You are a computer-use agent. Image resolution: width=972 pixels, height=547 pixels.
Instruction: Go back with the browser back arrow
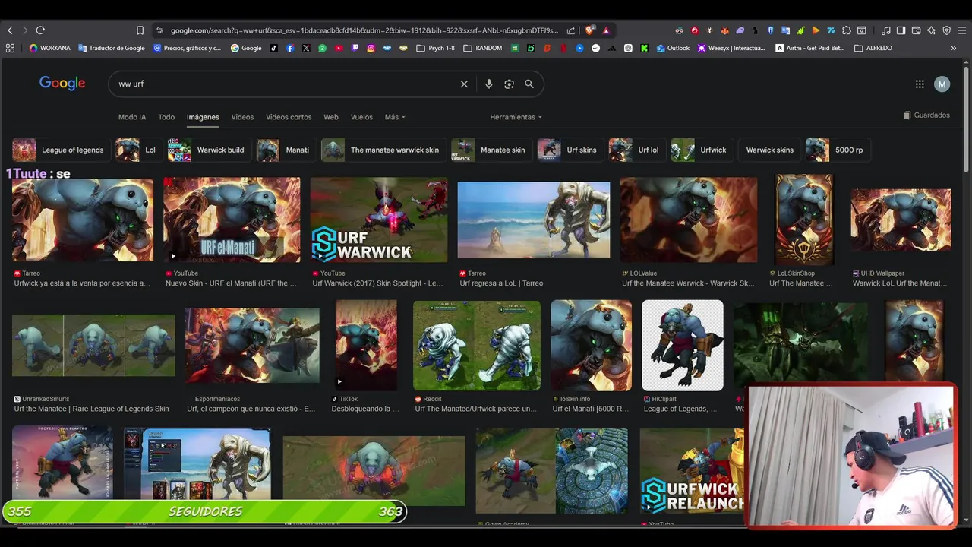coord(10,30)
